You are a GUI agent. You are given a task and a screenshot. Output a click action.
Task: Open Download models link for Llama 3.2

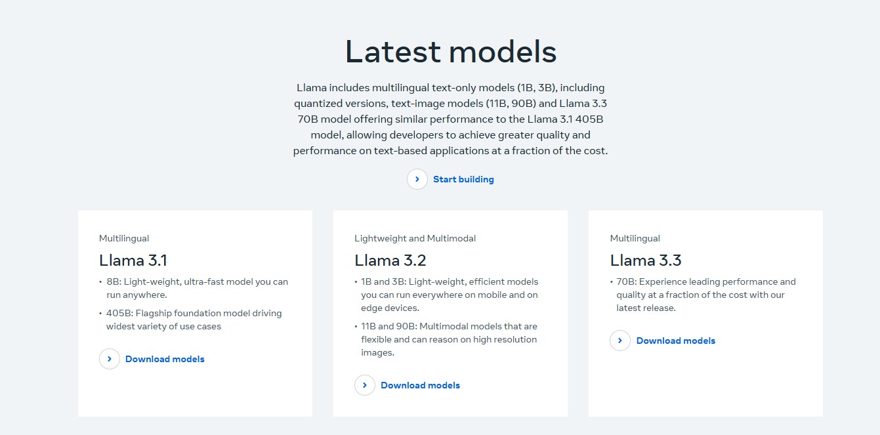(x=420, y=385)
